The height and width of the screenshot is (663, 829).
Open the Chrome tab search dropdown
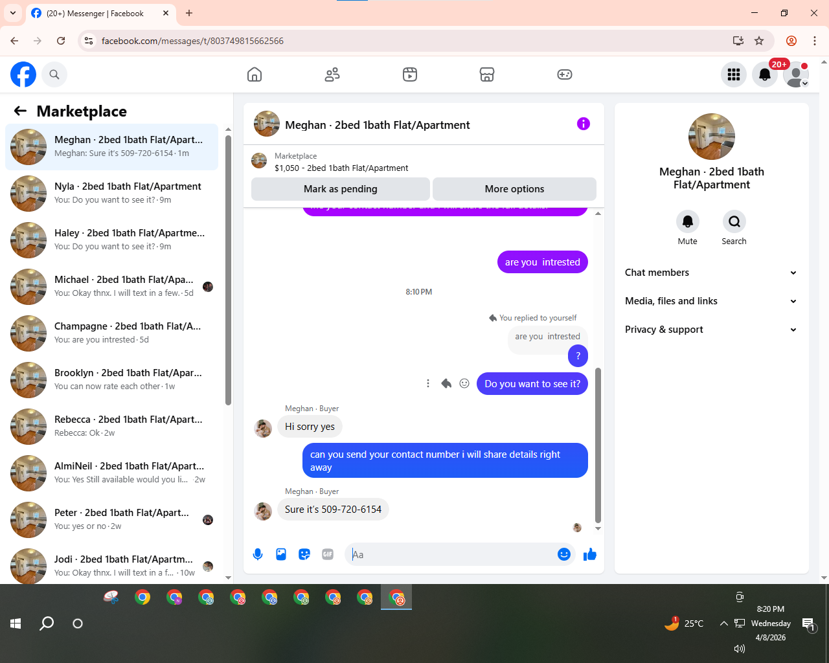(x=13, y=13)
